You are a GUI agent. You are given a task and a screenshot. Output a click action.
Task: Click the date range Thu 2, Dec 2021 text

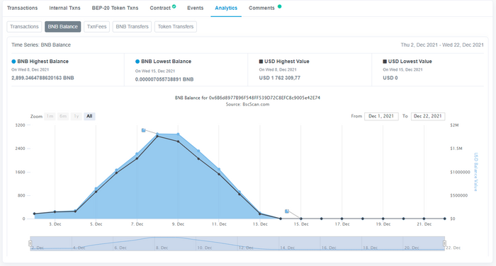click(x=442, y=45)
